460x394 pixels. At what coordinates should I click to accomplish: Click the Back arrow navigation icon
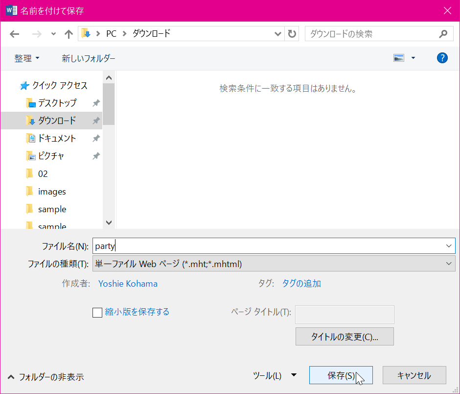(14, 34)
